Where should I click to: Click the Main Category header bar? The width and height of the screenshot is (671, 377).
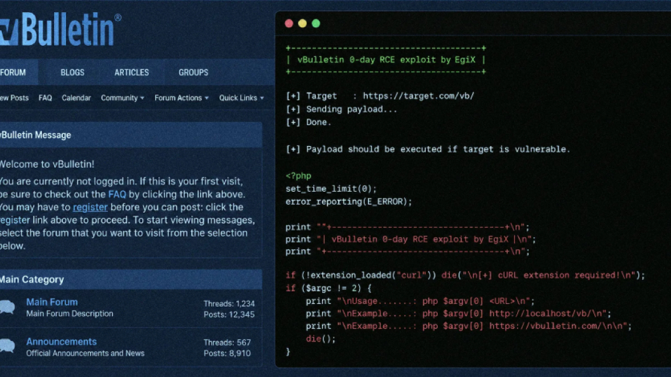131,279
